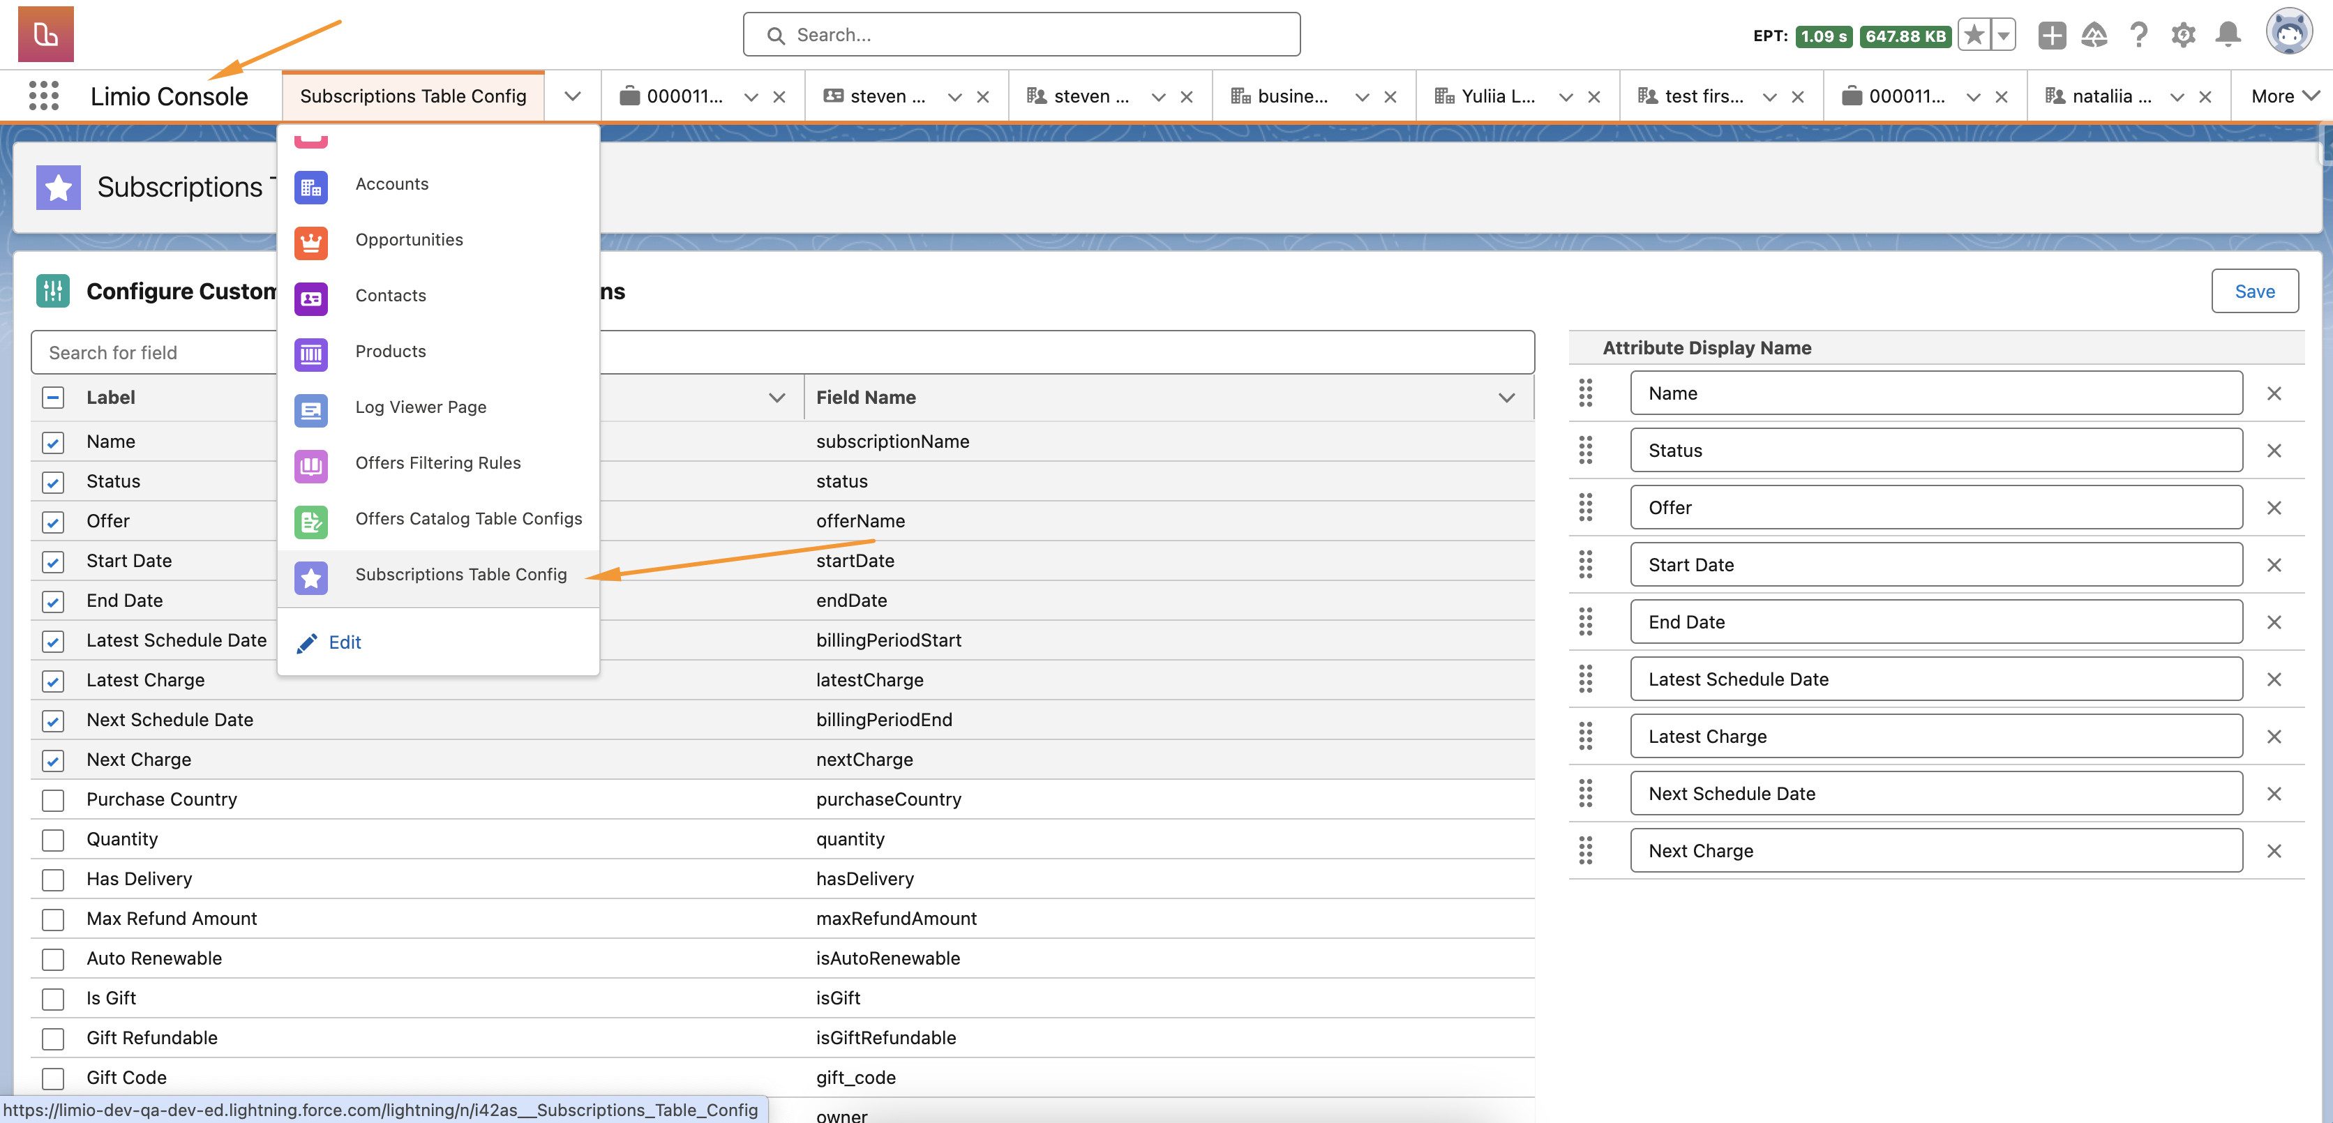Remove the Start Date attribute with X icon
Viewport: 2333px width, 1123px height.
coord(2273,564)
